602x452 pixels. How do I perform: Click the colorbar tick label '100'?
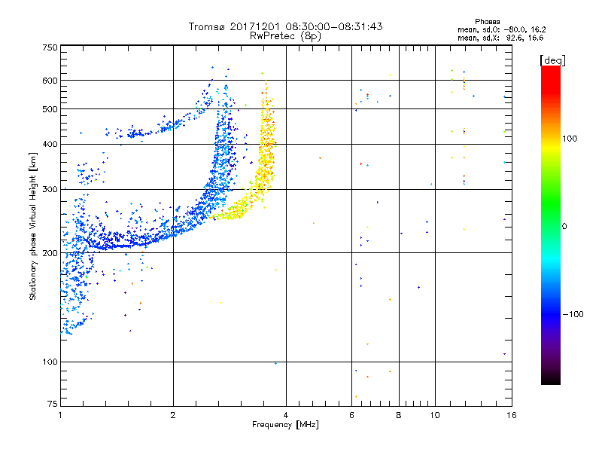pos(570,139)
